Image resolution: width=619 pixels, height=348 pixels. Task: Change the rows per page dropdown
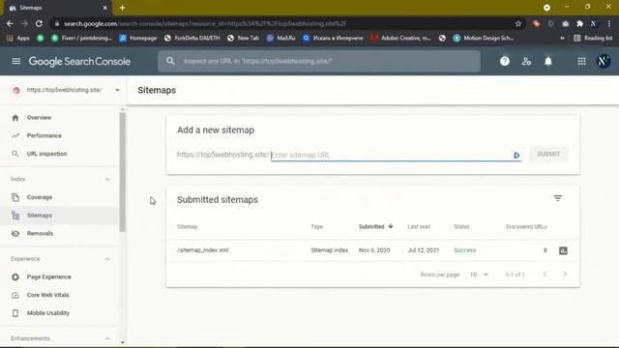(x=479, y=275)
